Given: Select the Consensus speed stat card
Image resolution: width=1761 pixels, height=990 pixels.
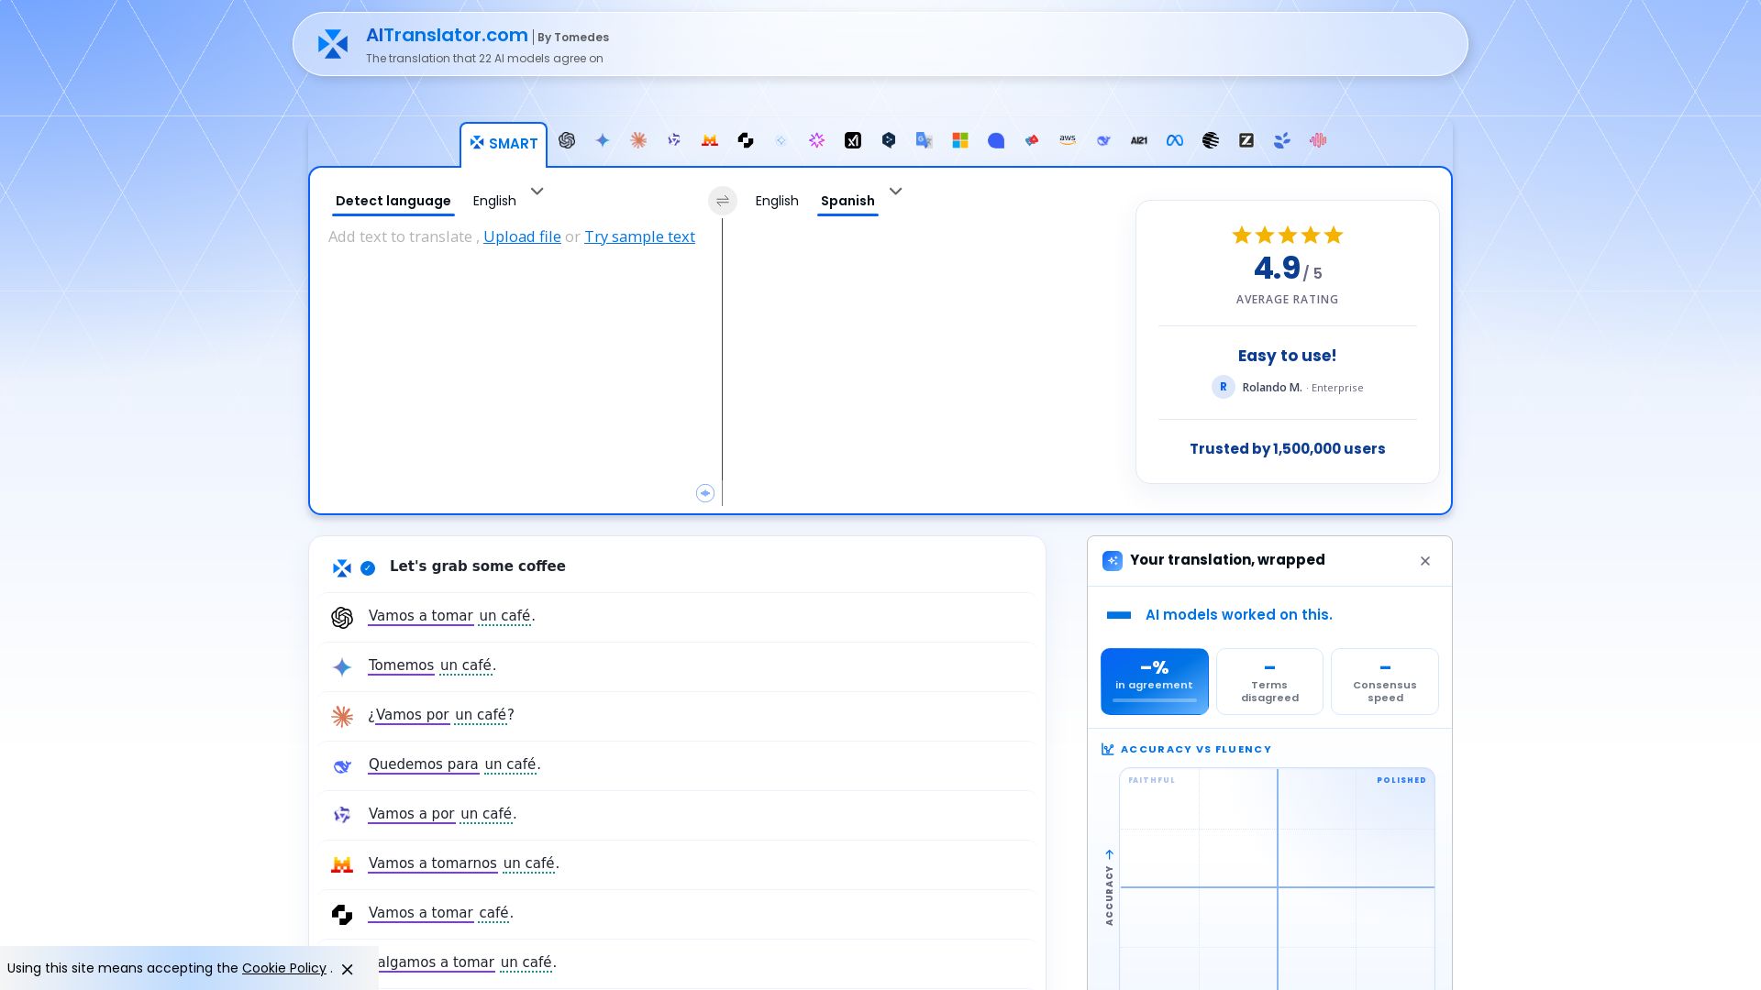Looking at the screenshot, I should pos(1385,681).
